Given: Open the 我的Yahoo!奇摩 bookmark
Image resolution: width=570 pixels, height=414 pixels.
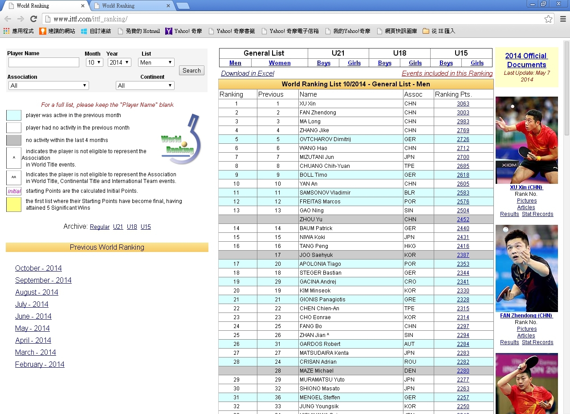Looking at the screenshot, I should point(347,31).
